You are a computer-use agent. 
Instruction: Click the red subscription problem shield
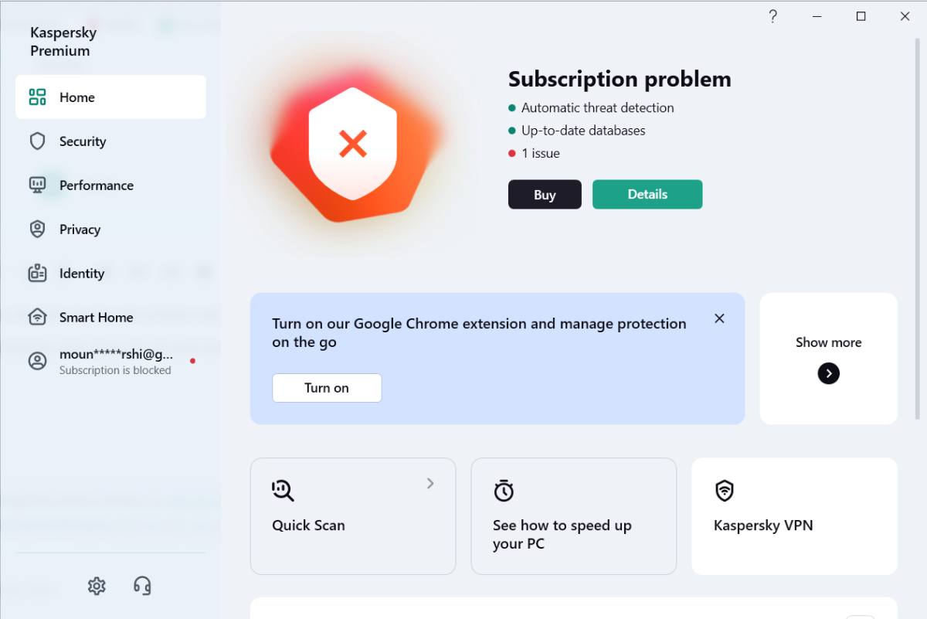[x=353, y=145]
